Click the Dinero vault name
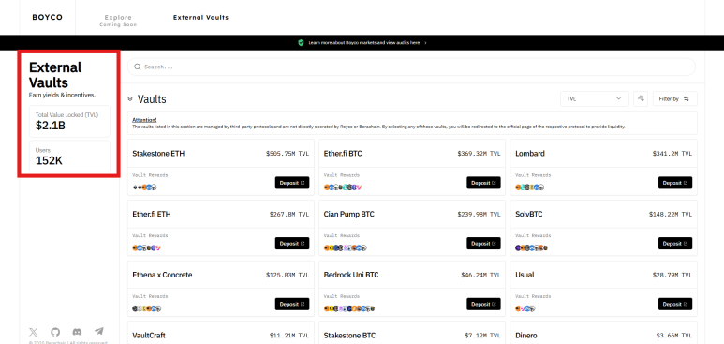The height and width of the screenshot is (344, 724). [x=526, y=336]
